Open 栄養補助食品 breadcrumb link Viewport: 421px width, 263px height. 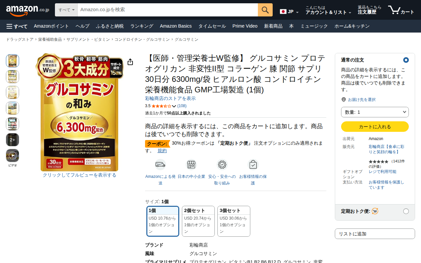coord(50,39)
